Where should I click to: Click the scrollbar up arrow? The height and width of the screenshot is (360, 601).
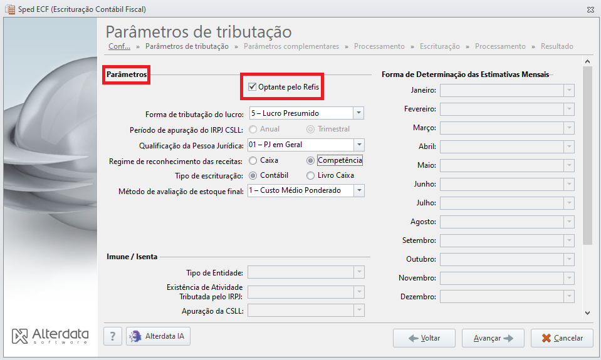[x=588, y=61]
